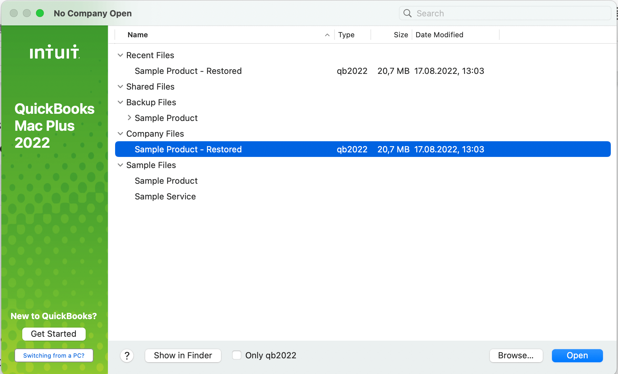Collapse the Company Files section
Screen dimensions: 618x374
point(120,133)
